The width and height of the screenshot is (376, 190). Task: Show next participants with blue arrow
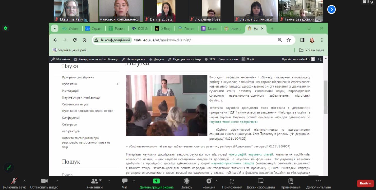(x=331, y=9)
